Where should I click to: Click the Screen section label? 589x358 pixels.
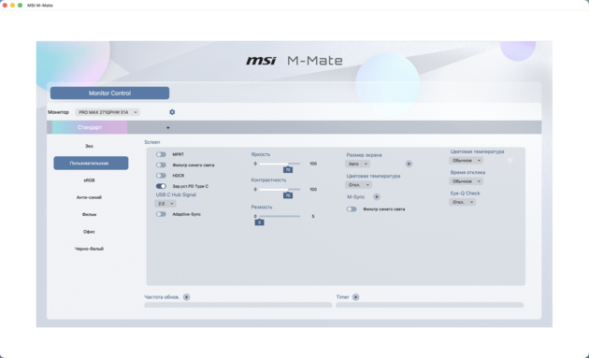click(x=152, y=142)
